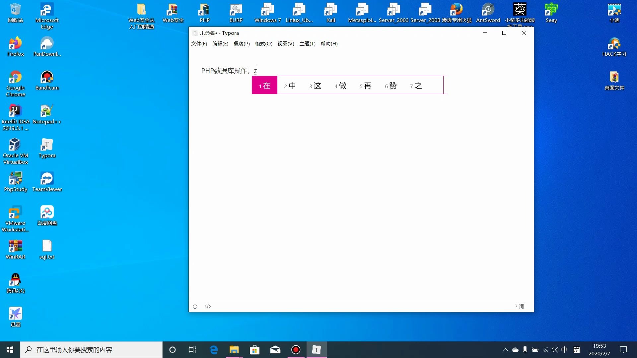Click the taskbar search input field
637x358 pixels.
click(x=92, y=350)
